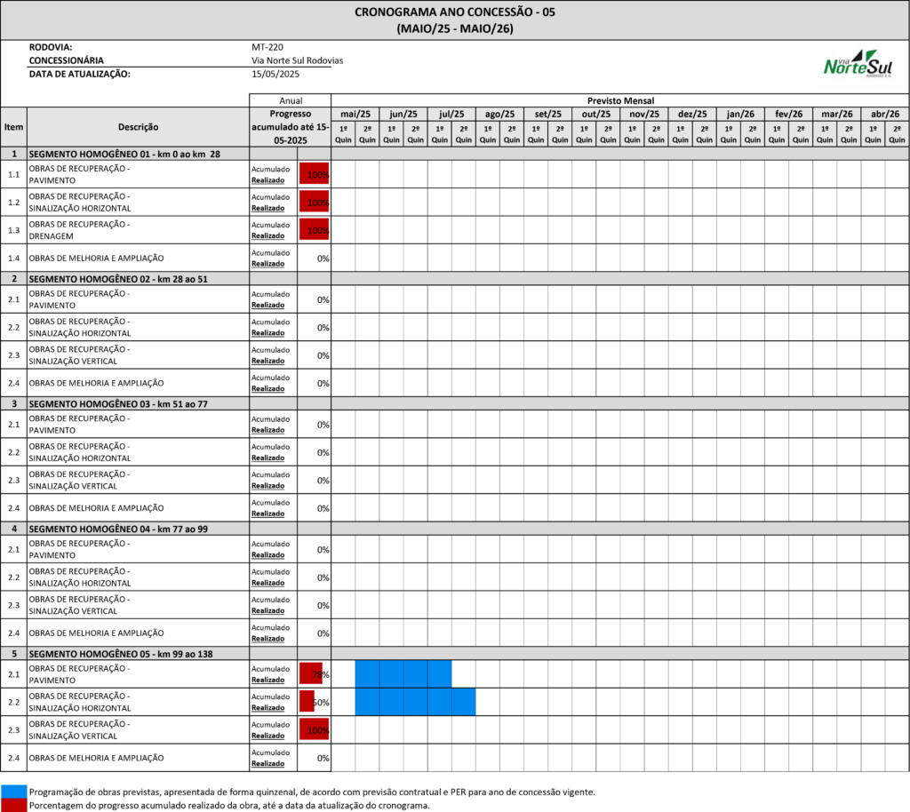910x812 pixels.
Task: Click the 'Descrição' column header
Action: [138, 127]
